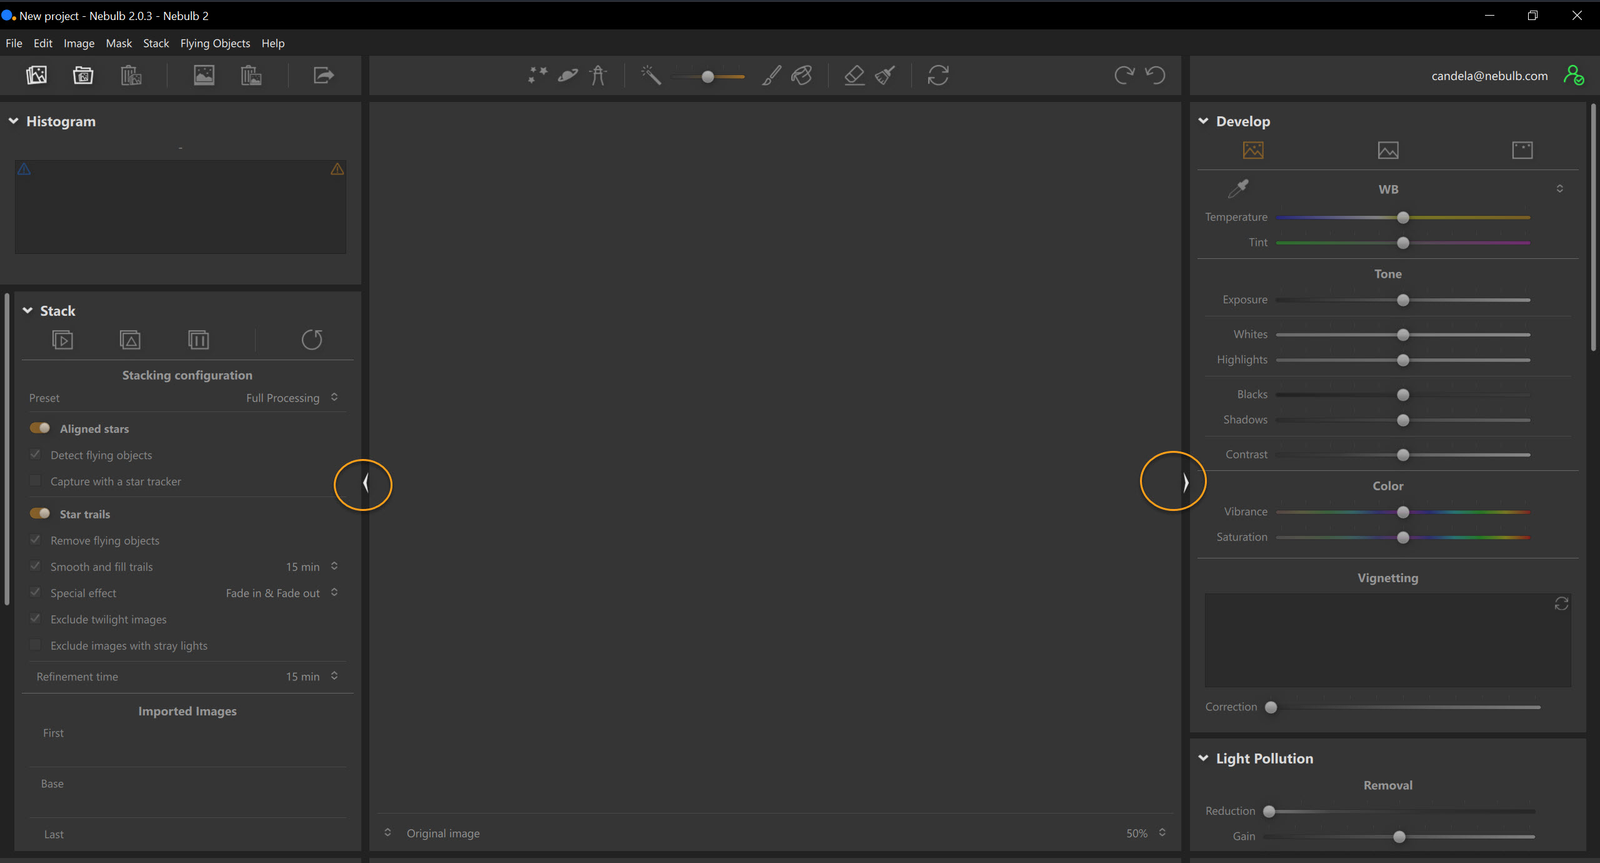Open the Stack menu

[x=156, y=43]
